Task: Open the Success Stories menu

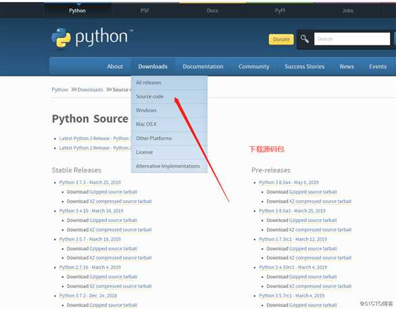Action: (x=304, y=66)
